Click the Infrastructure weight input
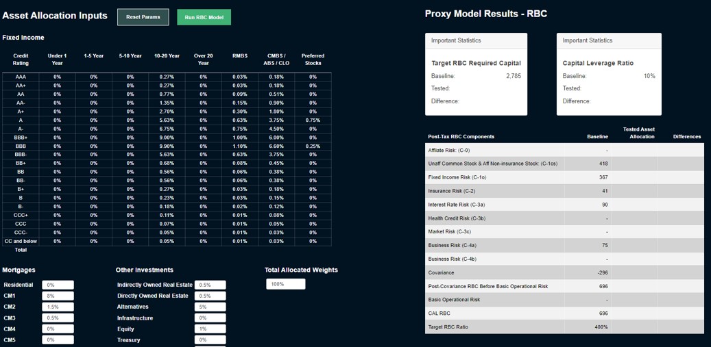This screenshot has width=711, height=347. coord(210,318)
